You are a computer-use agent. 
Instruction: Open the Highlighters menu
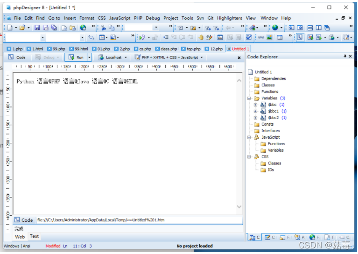click(x=230, y=18)
